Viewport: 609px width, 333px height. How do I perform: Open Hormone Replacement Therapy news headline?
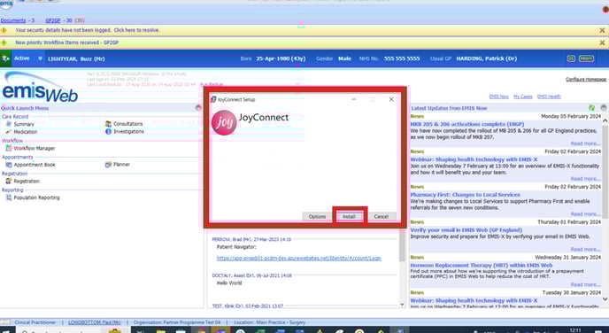tap(482, 266)
